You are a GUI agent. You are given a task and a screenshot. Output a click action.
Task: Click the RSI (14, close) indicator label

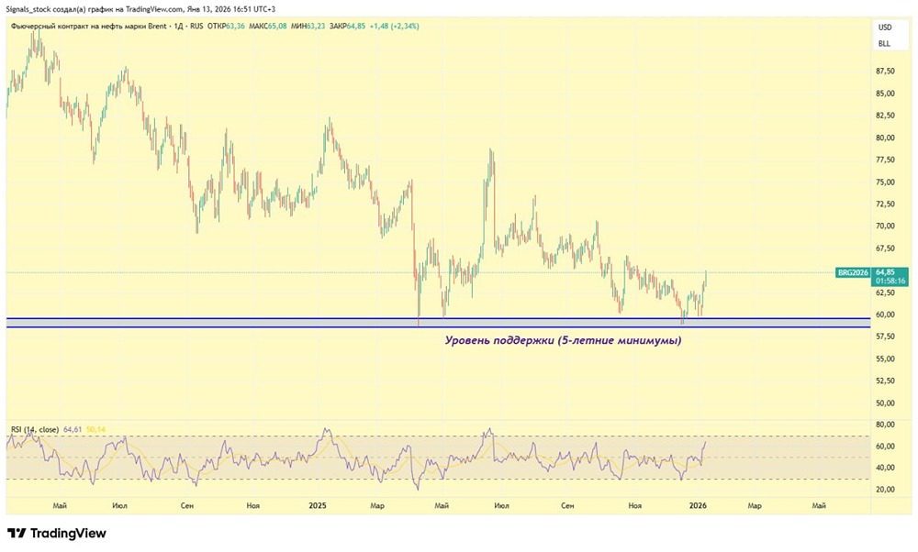pos(35,430)
